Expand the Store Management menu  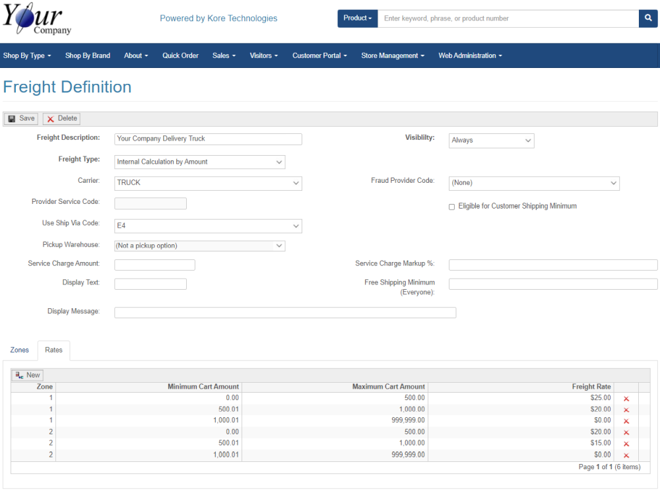(393, 55)
